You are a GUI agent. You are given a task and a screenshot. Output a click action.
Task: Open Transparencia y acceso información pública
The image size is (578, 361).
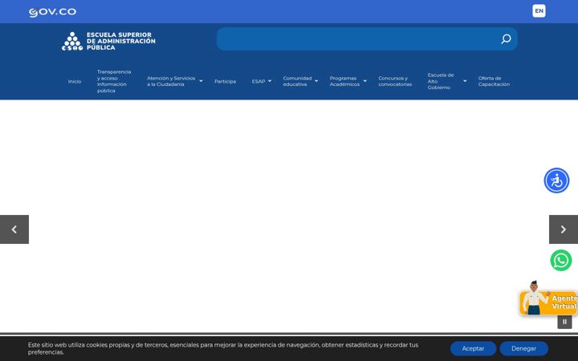pyautogui.click(x=114, y=81)
